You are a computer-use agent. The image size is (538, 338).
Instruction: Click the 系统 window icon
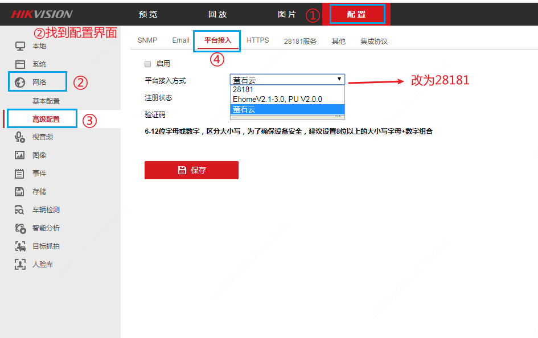click(x=20, y=64)
